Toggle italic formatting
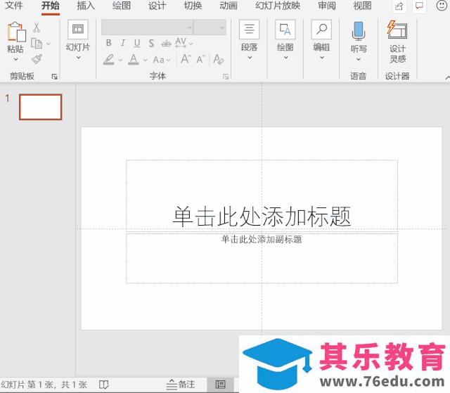450x393 pixels. coord(123,43)
